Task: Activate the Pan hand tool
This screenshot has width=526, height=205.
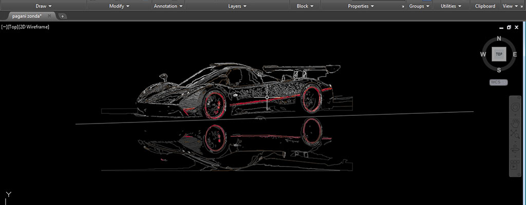Action: point(515,124)
